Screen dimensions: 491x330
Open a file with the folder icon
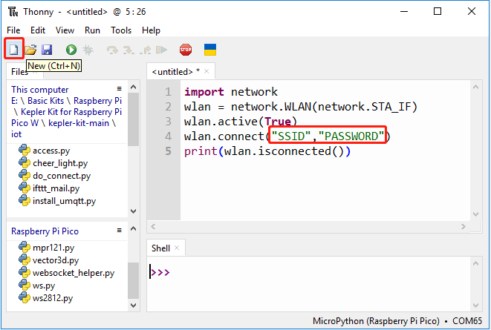coord(30,50)
